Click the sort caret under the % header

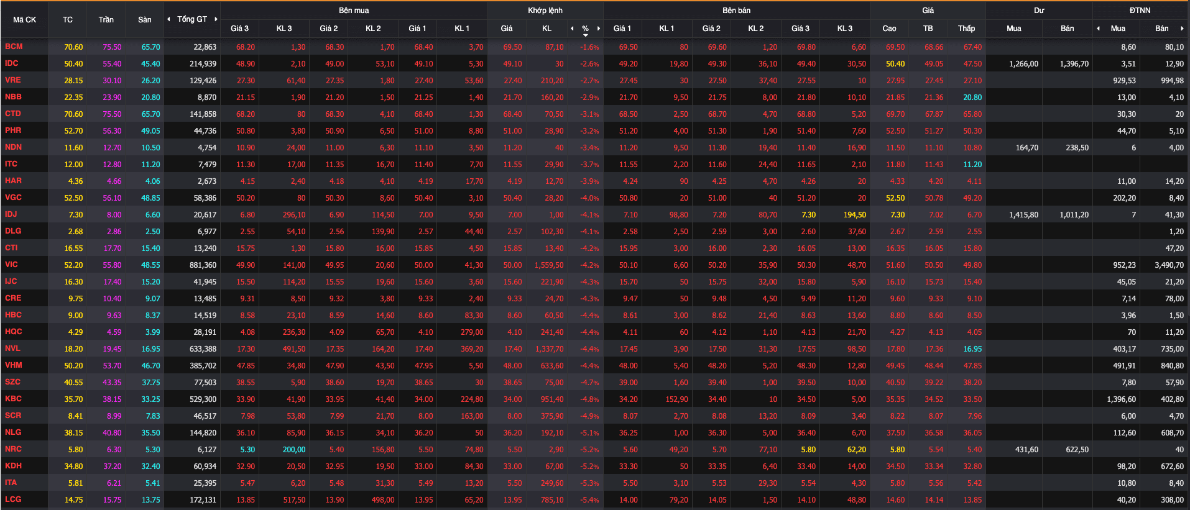coord(585,35)
